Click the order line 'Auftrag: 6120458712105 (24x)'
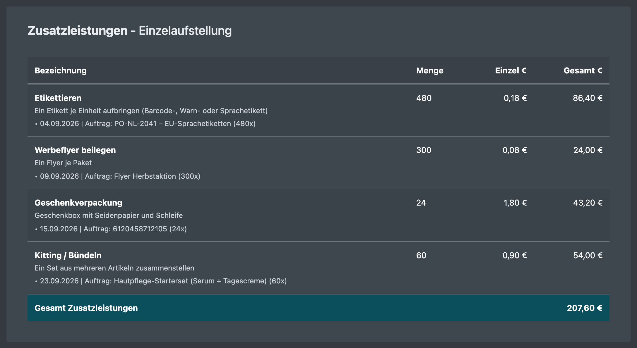The width and height of the screenshot is (637, 348). tap(135, 229)
